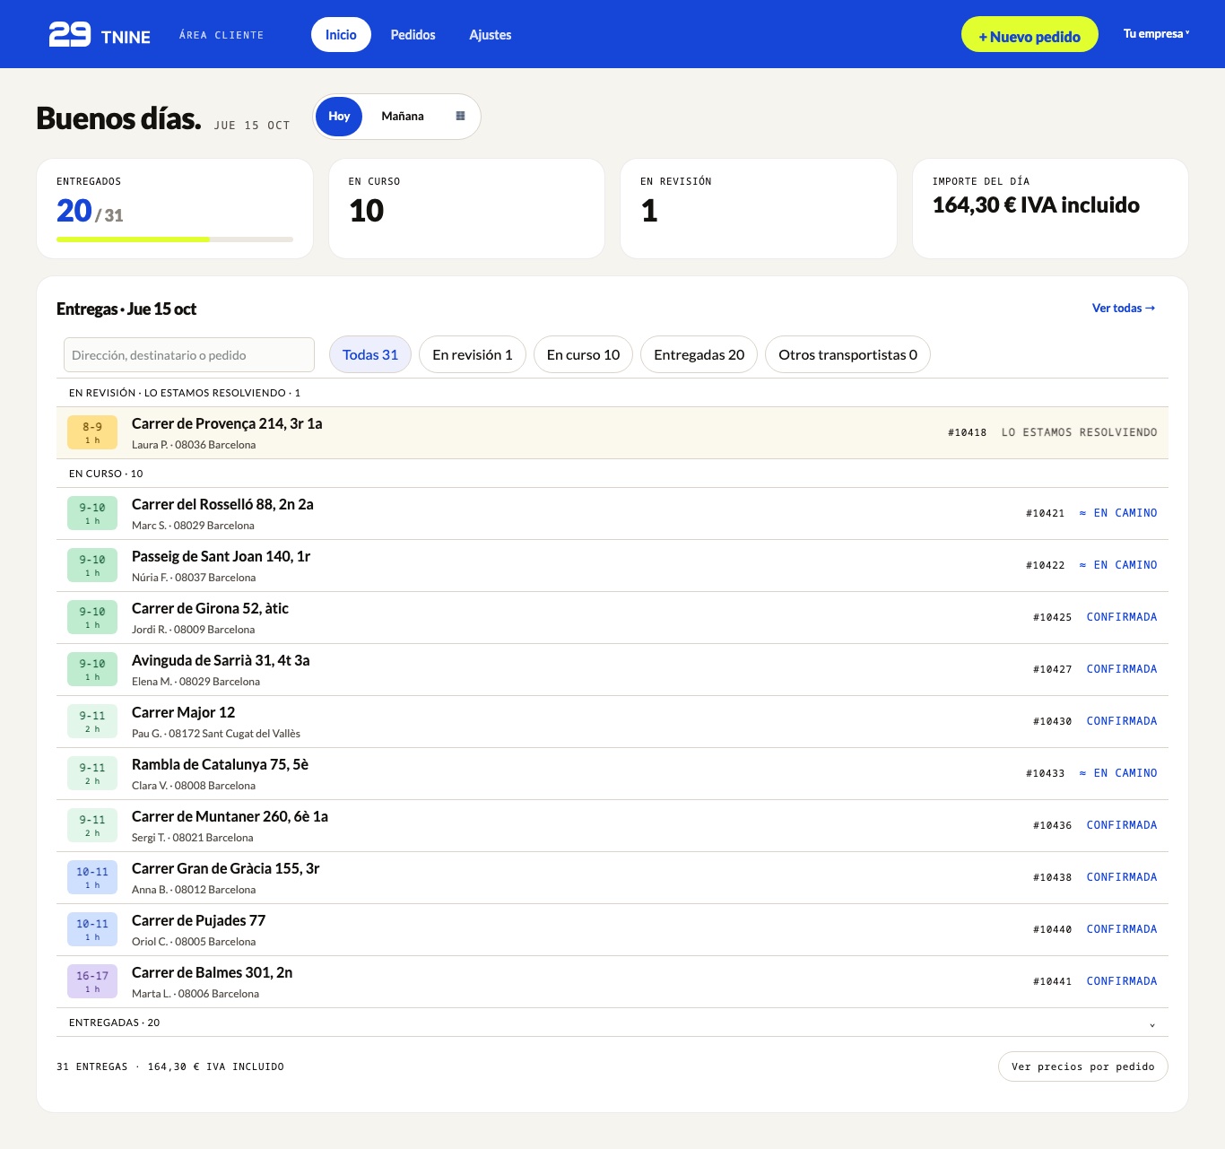Open the En revisión 1 card
The width and height of the screenshot is (1225, 1149).
point(759,209)
